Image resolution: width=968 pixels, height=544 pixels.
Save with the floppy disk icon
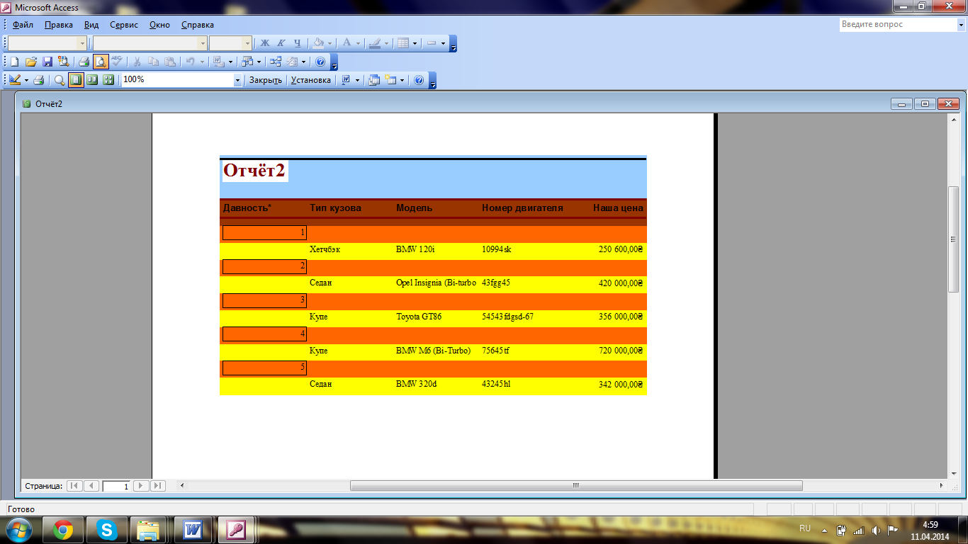pyautogui.click(x=47, y=62)
